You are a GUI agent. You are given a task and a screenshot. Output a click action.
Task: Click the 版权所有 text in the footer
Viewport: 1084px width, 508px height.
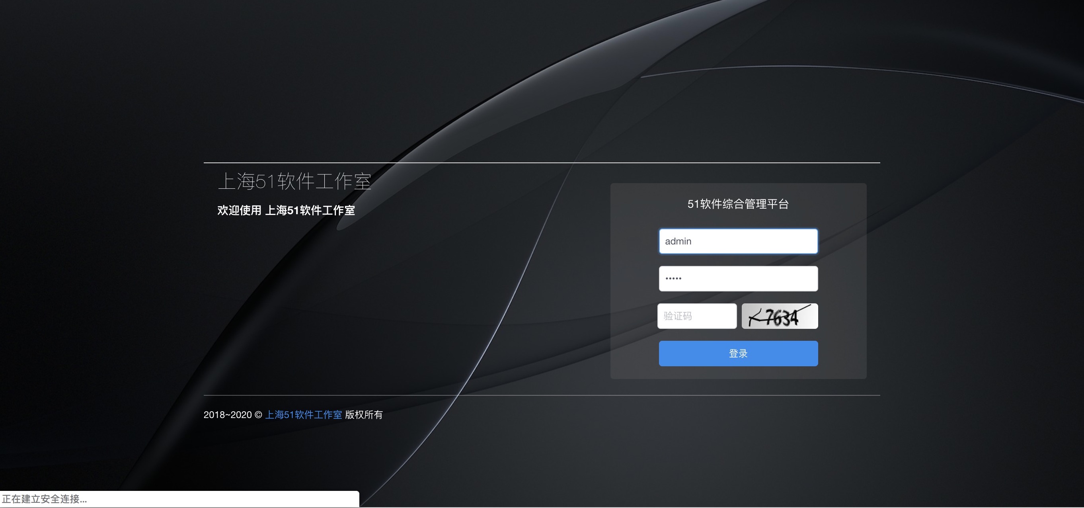(364, 414)
